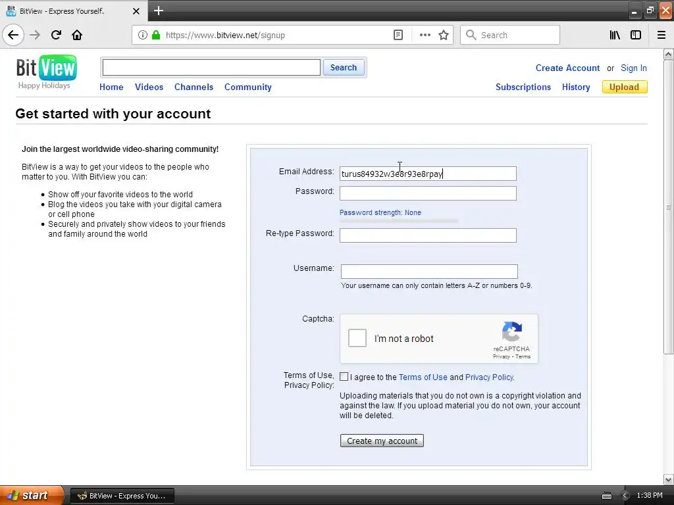
Task: Open the Terms of Use link
Action: point(423,377)
